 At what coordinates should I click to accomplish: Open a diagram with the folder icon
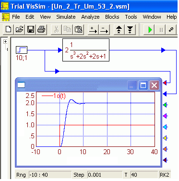[19, 29]
